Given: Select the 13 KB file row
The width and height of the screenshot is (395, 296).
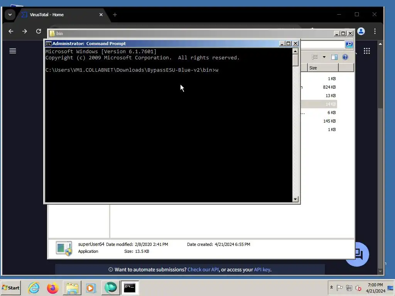Looking at the screenshot, I should tap(319, 96).
